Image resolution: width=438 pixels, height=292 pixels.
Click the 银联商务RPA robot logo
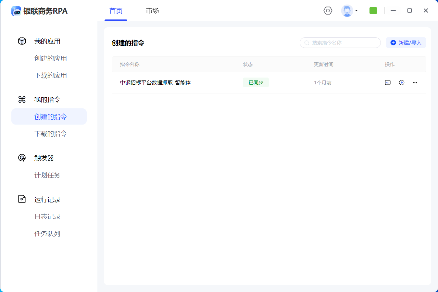tap(16, 11)
